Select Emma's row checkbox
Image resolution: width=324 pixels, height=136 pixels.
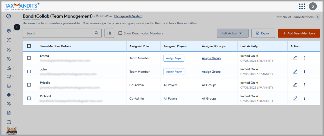coord(29,58)
